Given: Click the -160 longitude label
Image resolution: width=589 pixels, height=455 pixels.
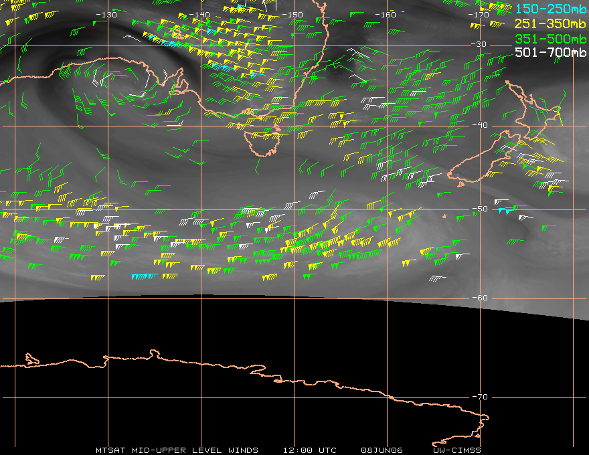Looking at the screenshot, I should (x=386, y=15).
